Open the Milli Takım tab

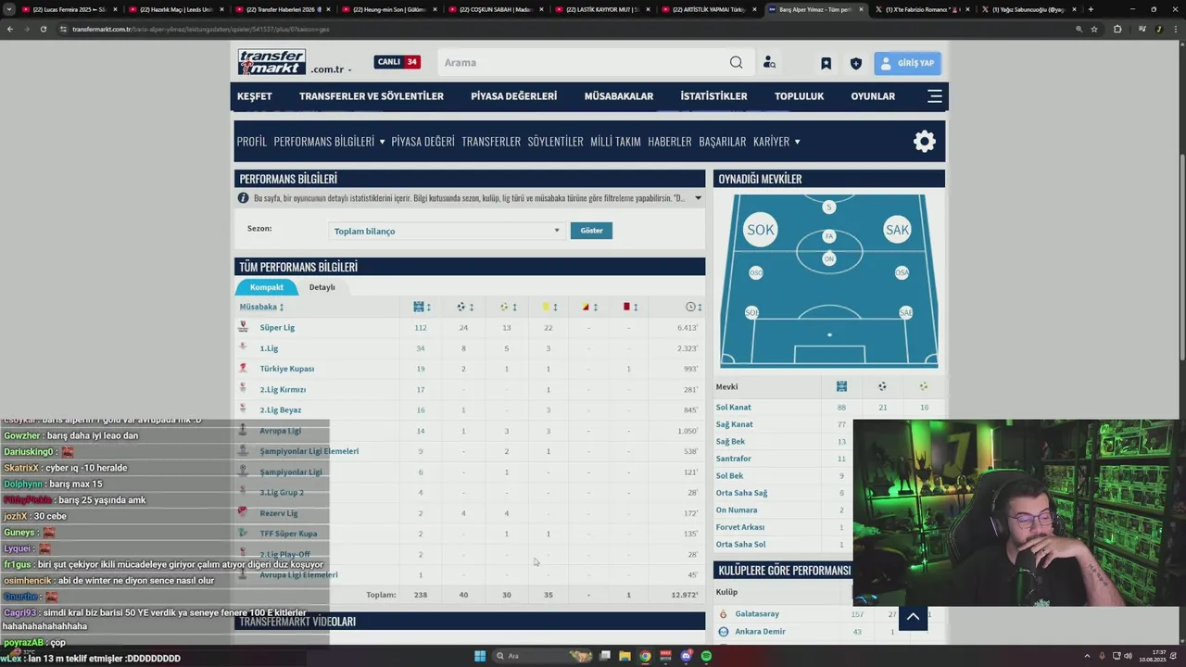pyautogui.click(x=615, y=142)
